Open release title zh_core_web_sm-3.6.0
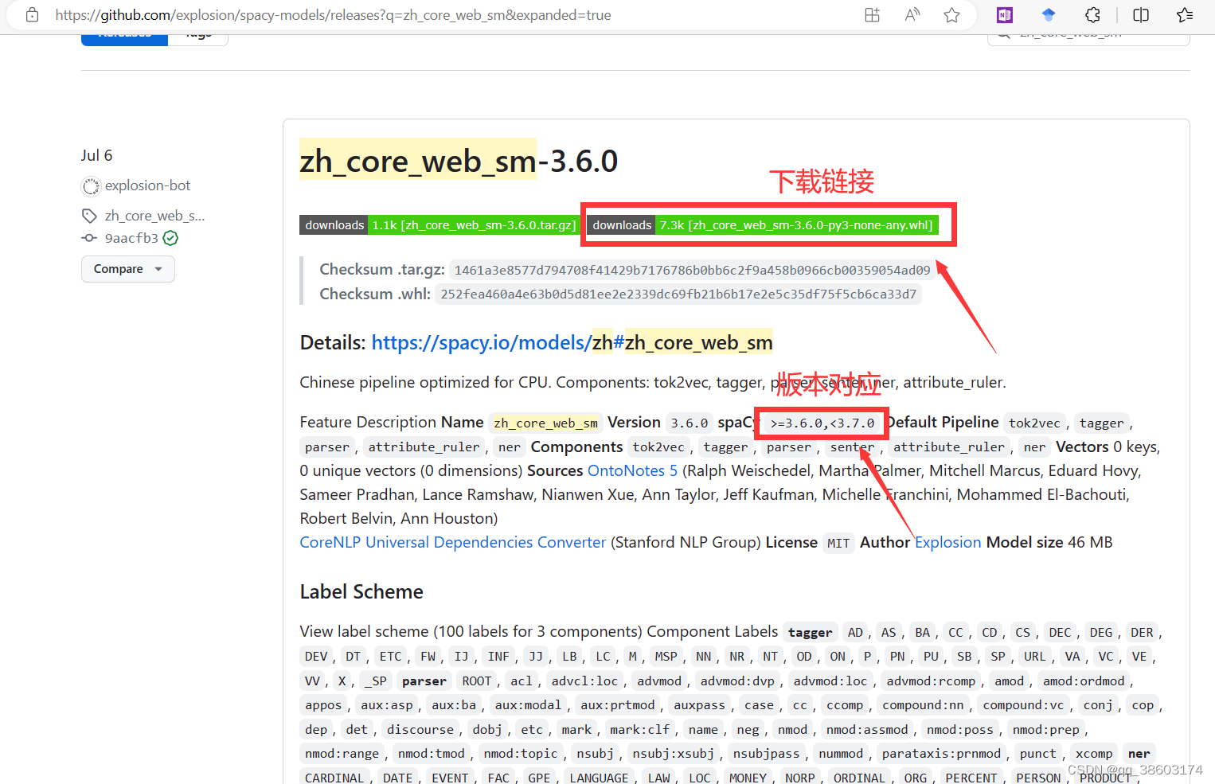The width and height of the screenshot is (1215, 784). [x=459, y=161]
